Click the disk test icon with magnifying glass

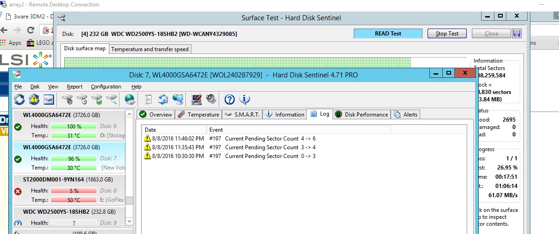pos(112,99)
